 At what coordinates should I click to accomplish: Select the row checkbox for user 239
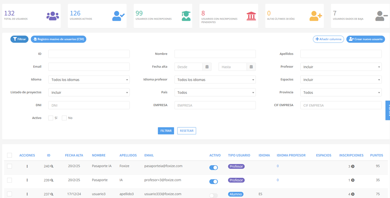(x=10, y=180)
